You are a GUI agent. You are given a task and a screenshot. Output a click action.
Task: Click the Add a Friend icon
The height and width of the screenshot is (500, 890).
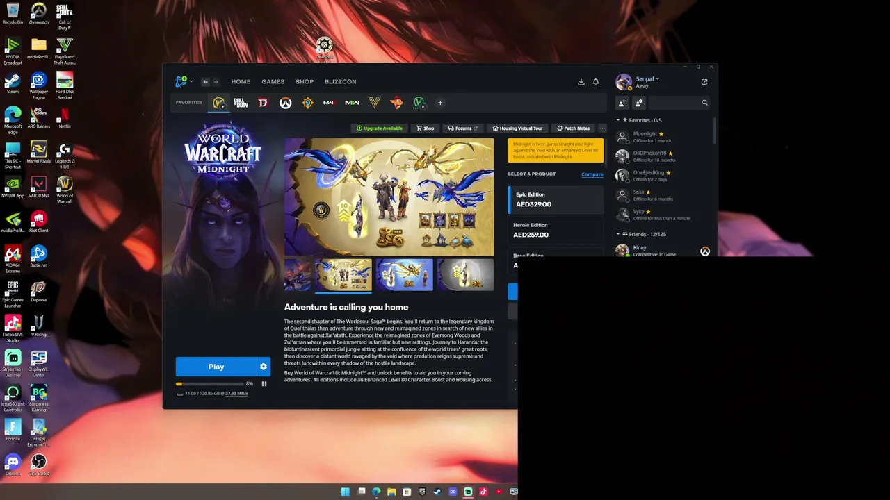pyautogui.click(x=622, y=103)
